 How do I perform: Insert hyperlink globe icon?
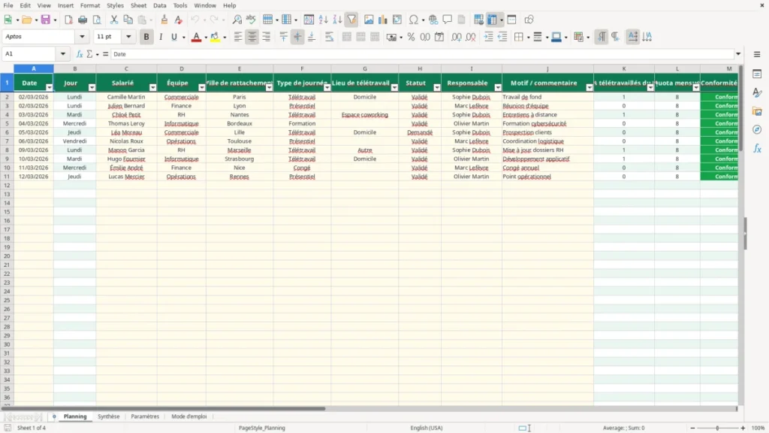click(x=433, y=20)
